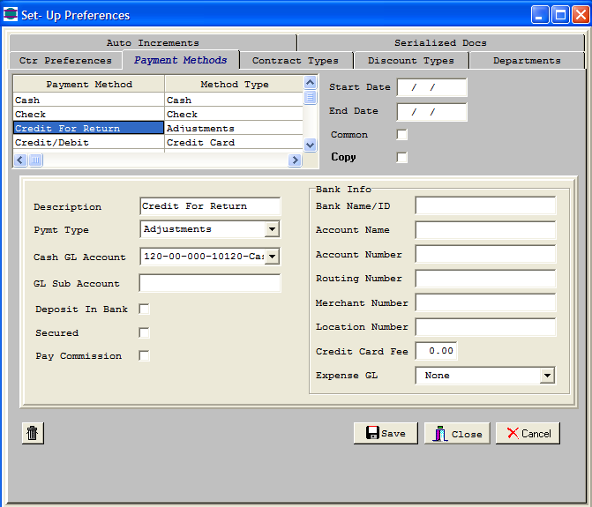Expand the Cash GL Account dropdown
The height and width of the screenshot is (507, 592).
click(x=272, y=257)
